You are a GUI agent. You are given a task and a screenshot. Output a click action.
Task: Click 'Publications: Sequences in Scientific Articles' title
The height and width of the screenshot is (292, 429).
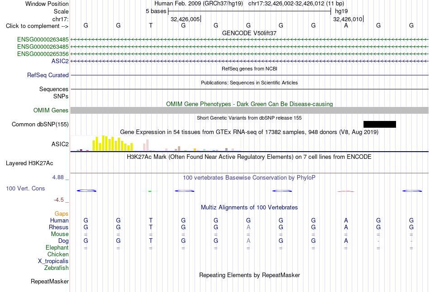[x=249, y=83]
